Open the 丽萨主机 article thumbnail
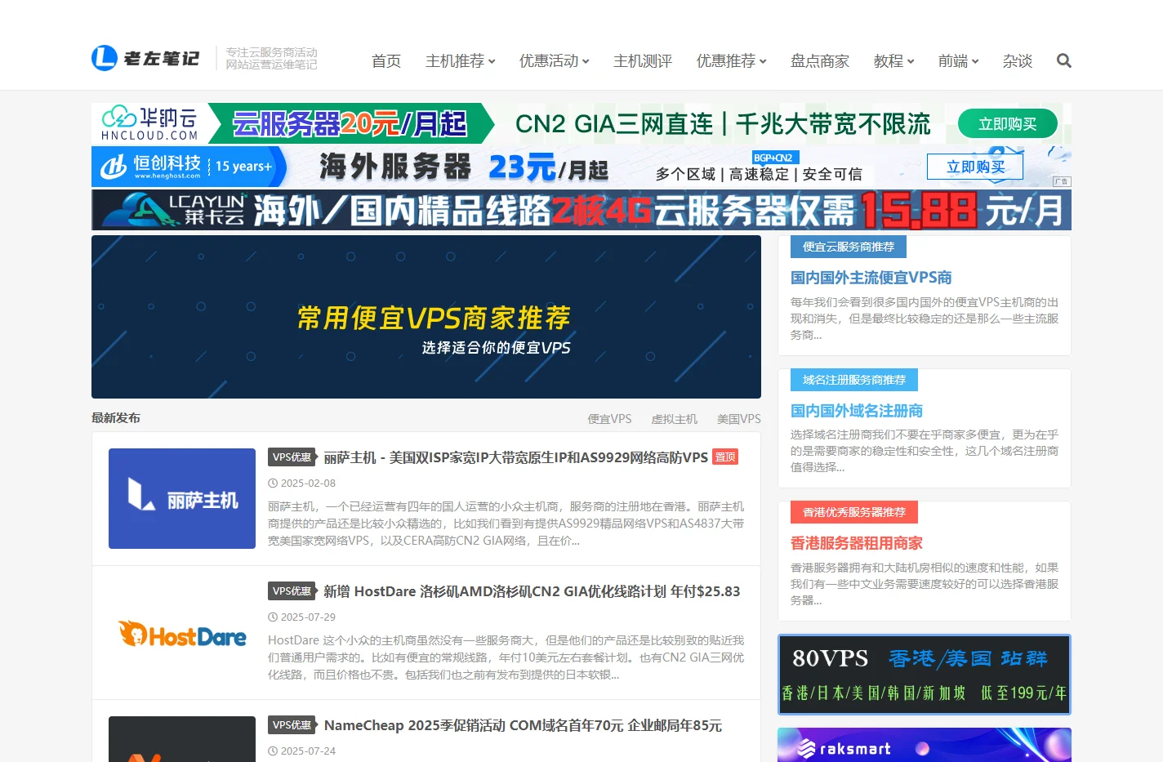This screenshot has width=1163, height=762. 182,498
